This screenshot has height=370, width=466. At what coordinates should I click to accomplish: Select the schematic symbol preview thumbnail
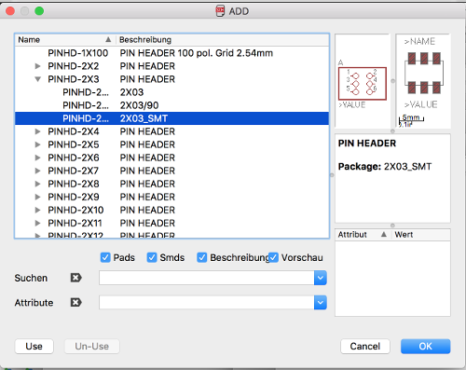363,81
